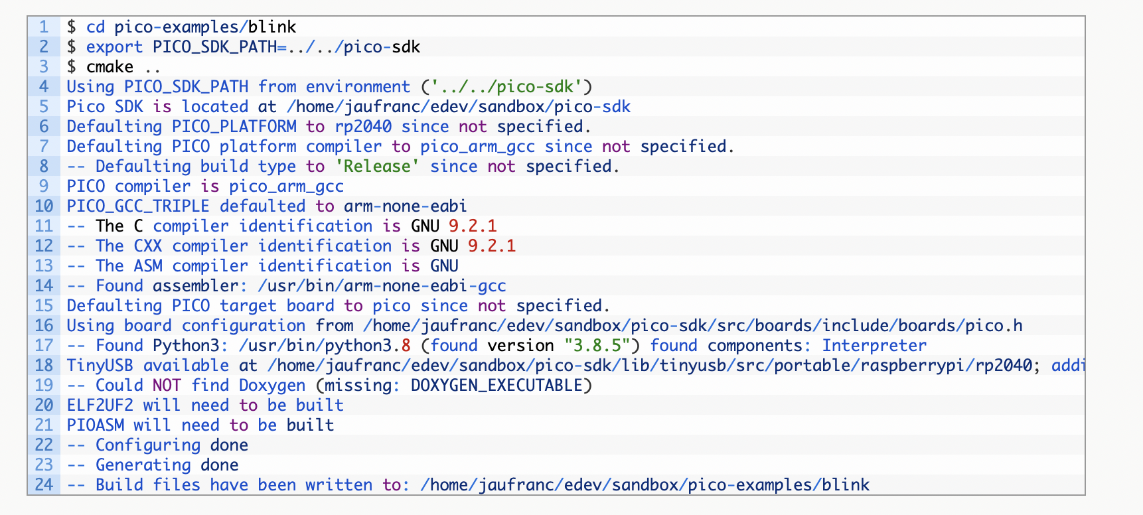Click 'Build files have been written to' line
Image resolution: width=1143 pixels, height=515 pixels.
(x=468, y=485)
